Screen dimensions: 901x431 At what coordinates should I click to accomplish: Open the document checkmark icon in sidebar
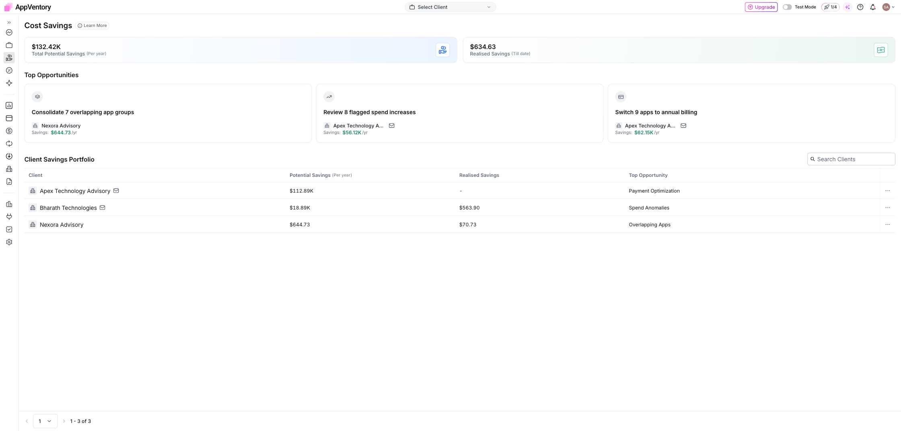[9, 182]
